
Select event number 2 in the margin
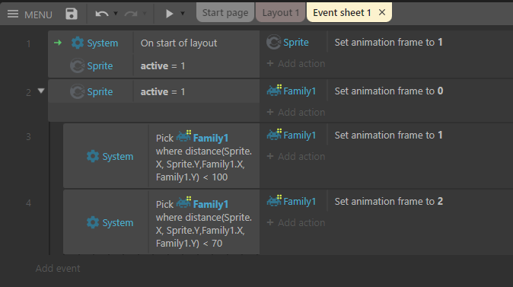29,93
